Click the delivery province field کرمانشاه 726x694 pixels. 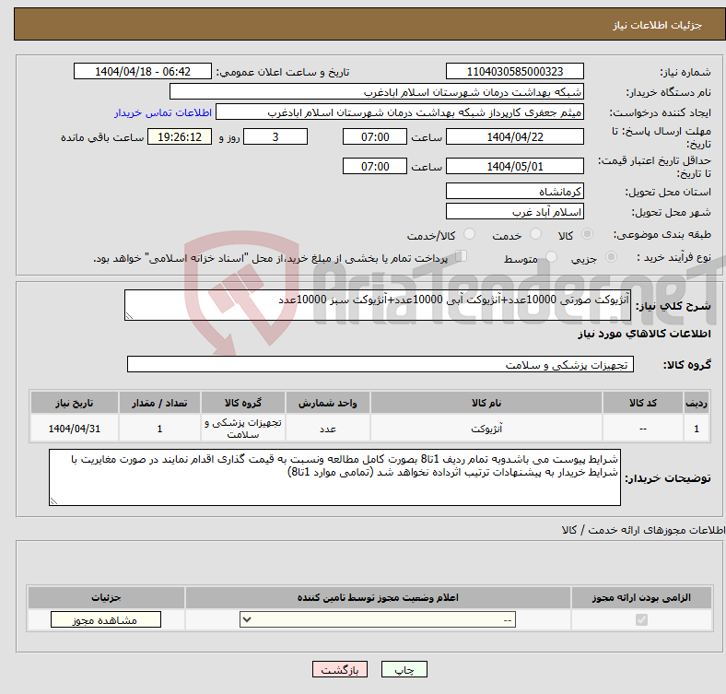tap(514, 191)
